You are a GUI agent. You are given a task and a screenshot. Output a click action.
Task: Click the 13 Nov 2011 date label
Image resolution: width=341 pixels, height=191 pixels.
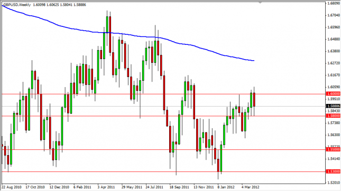(204, 187)
